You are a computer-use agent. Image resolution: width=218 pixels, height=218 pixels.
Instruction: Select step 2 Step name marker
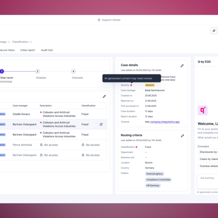click(x=2, y=71)
